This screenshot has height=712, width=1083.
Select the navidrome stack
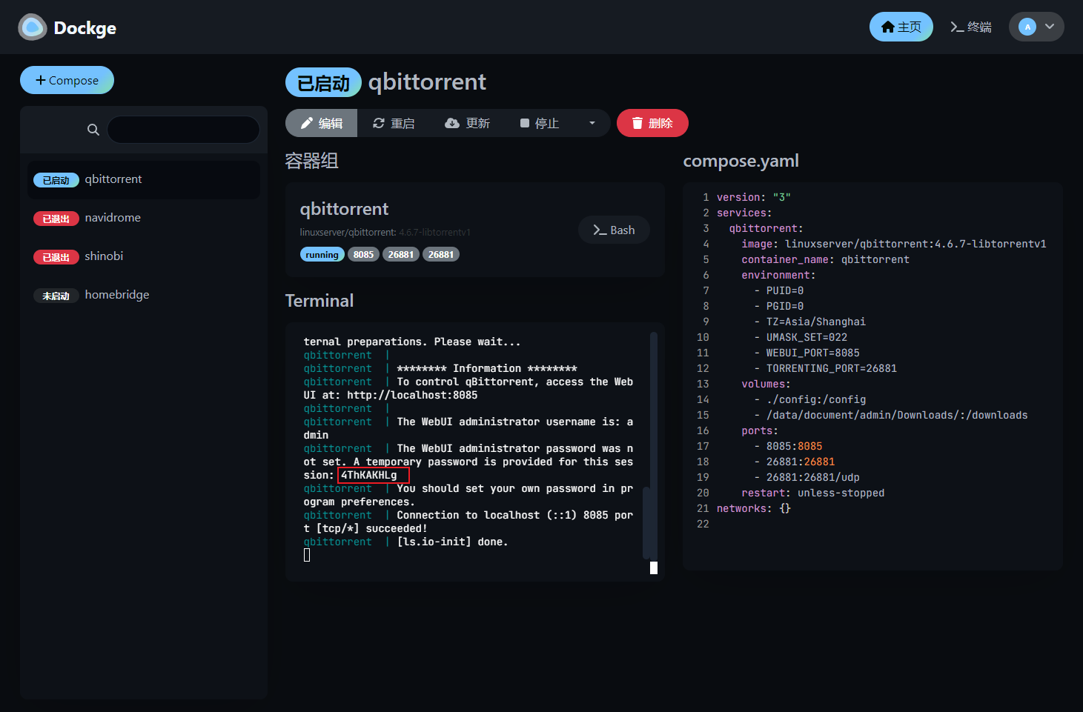[x=144, y=218]
